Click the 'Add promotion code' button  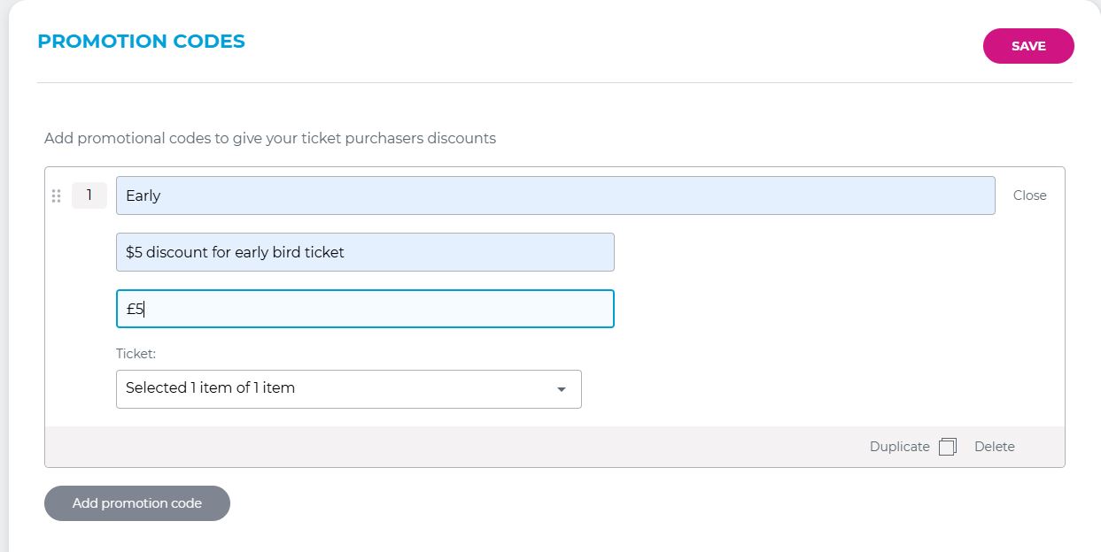pyautogui.click(x=137, y=503)
